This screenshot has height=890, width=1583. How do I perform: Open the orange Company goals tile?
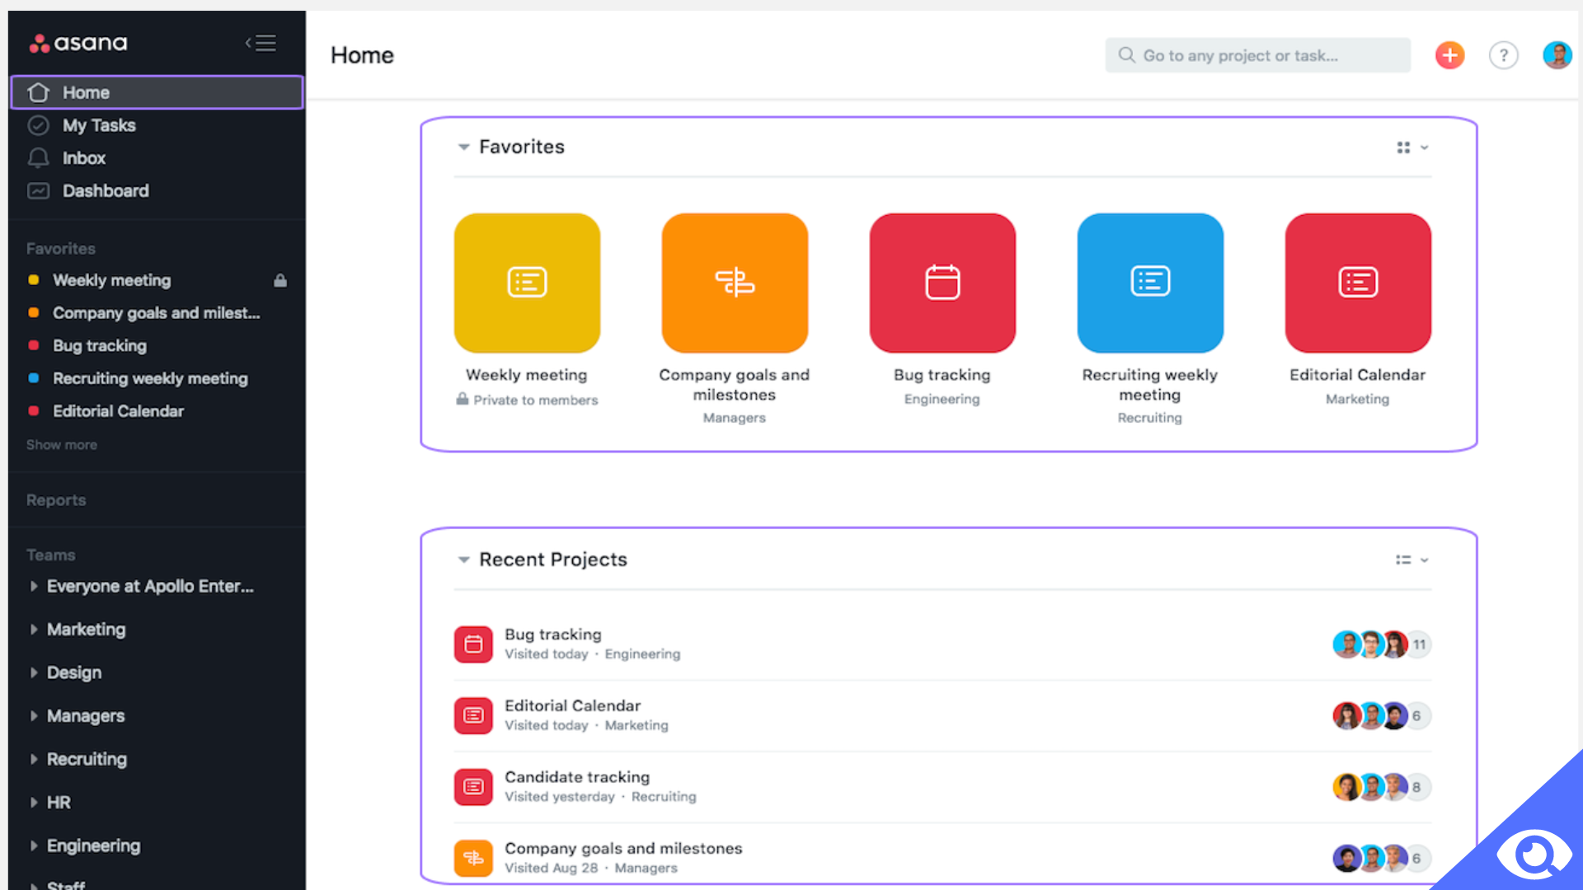[x=735, y=283]
